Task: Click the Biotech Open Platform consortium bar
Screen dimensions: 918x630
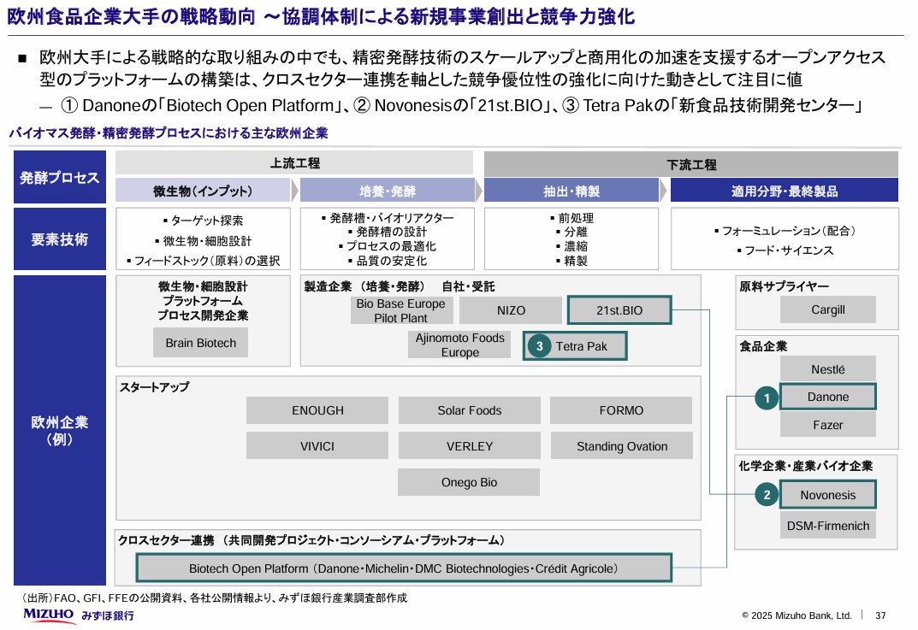Action: [404, 568]
